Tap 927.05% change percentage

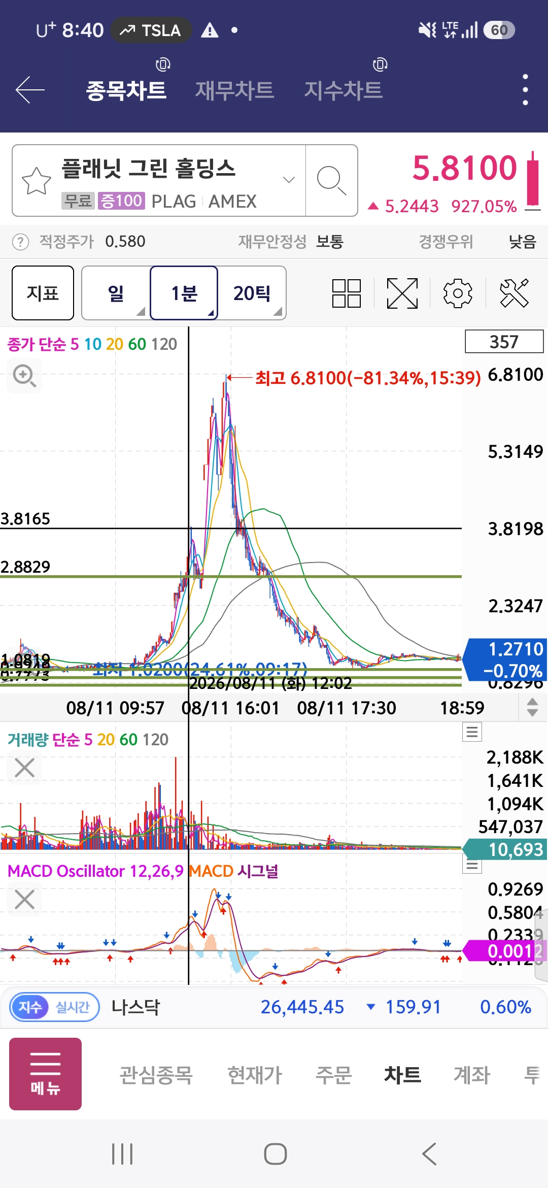484,206
